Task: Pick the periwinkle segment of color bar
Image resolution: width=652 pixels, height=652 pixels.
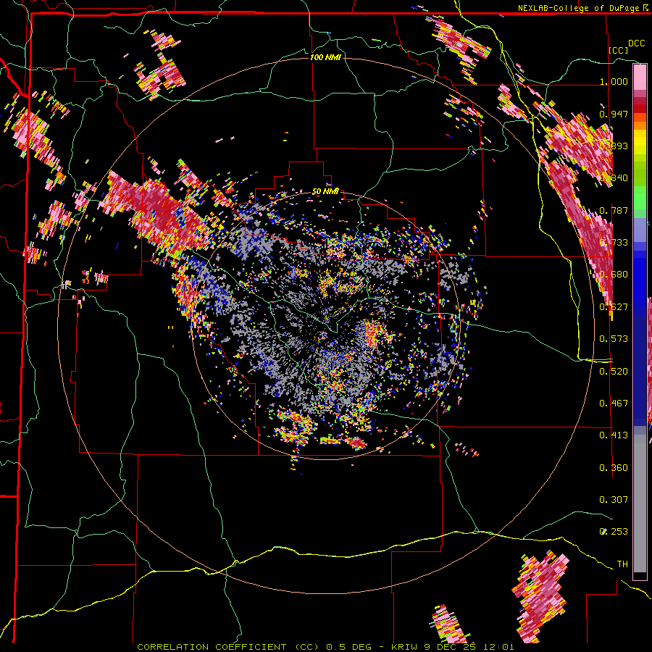Action: click(640, 230)
